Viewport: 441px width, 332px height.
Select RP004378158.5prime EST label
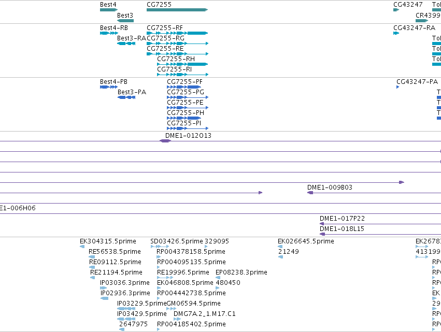click(x=191, y=252)
